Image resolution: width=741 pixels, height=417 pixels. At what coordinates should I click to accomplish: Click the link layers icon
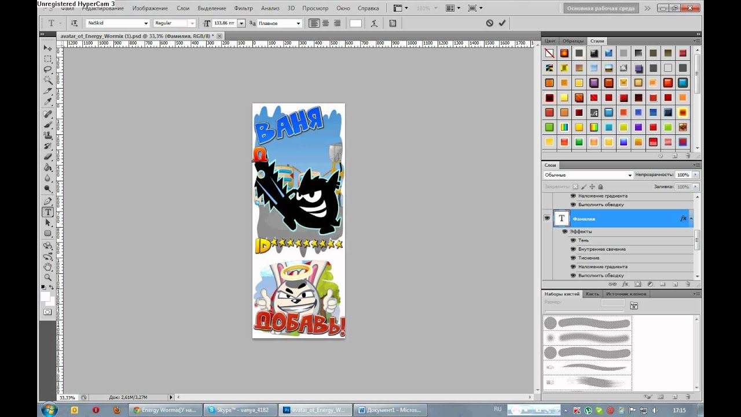click(613, 284)
